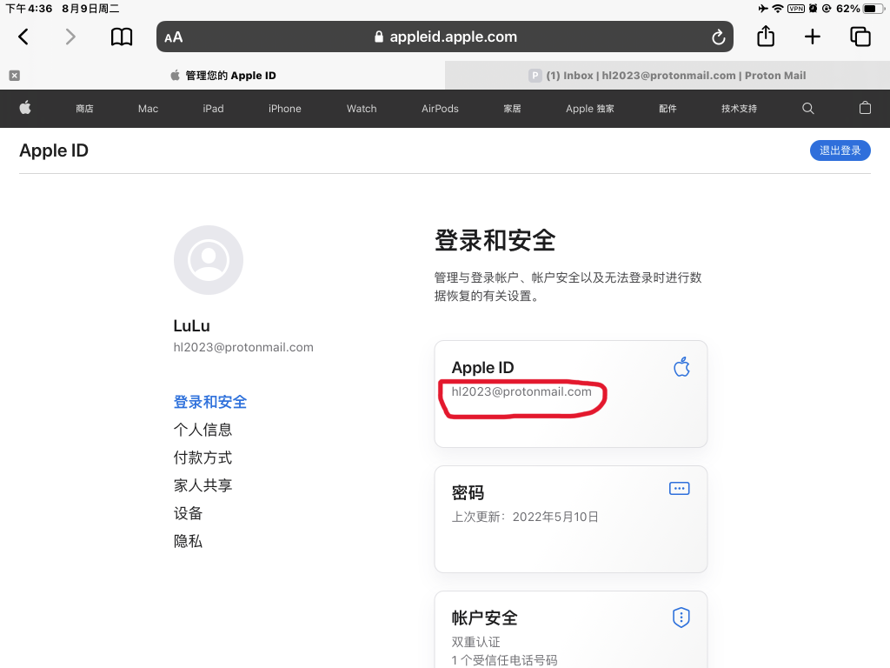
Task: Tap the VPN indicator in the status bar
Action: point(796,9)
